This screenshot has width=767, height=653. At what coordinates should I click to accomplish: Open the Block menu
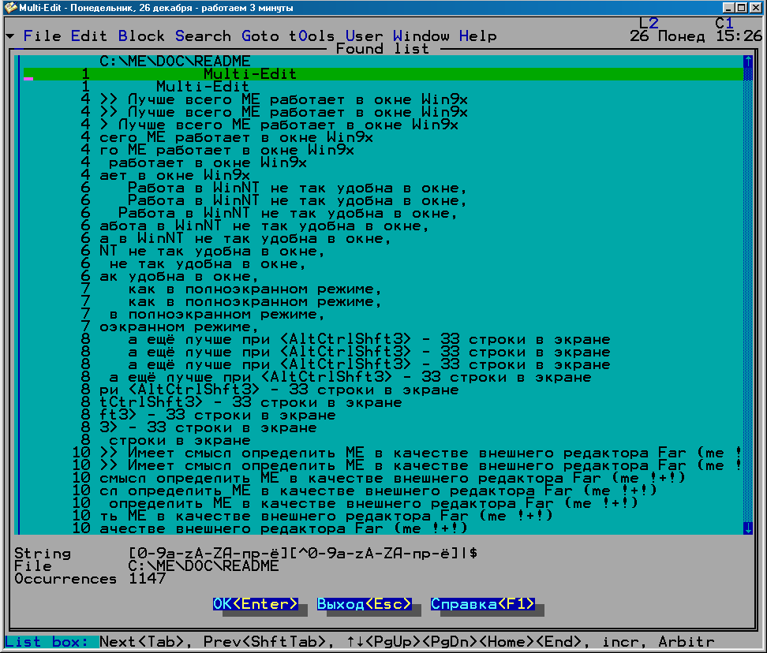(141, 36)
